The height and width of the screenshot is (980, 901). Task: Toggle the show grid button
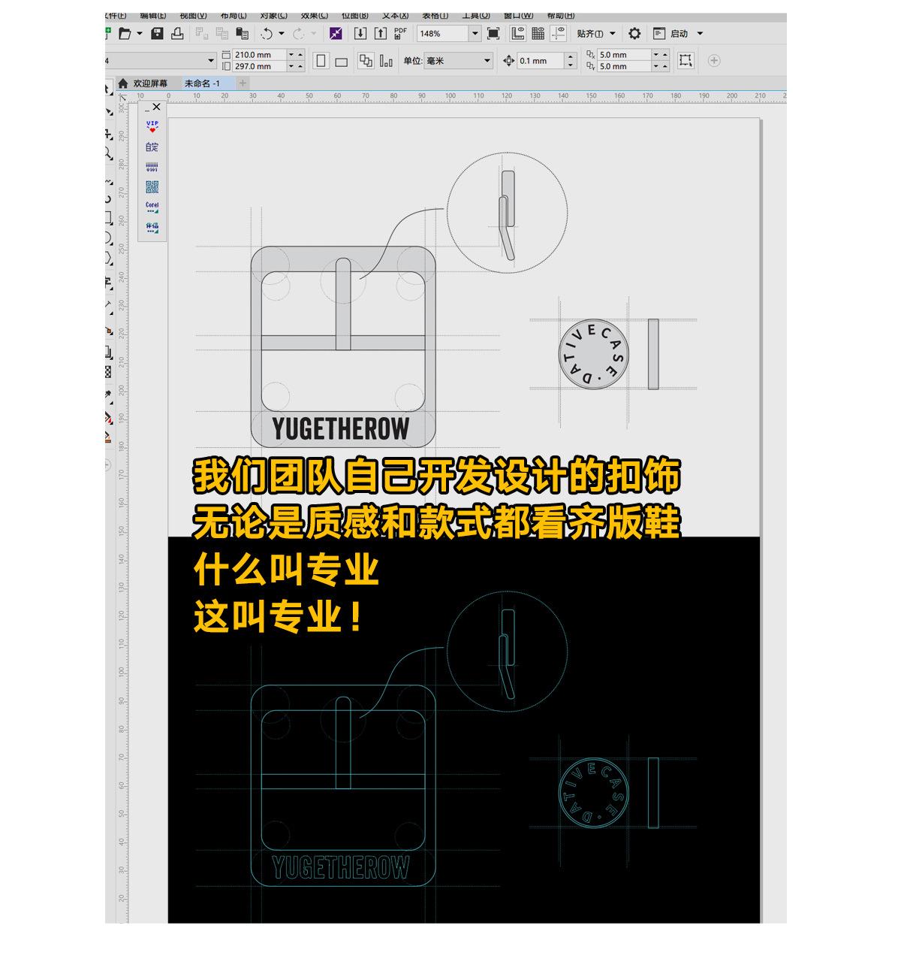(538, 34)
